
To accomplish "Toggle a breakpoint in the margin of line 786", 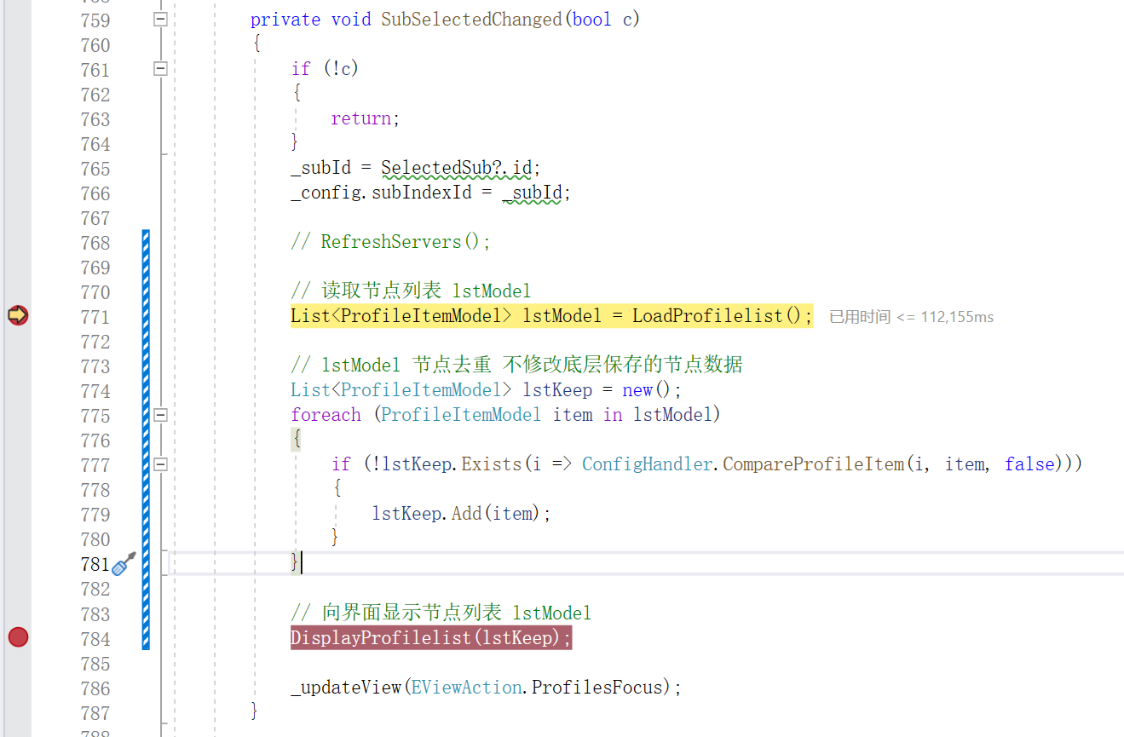I will (x=18, y=688).
